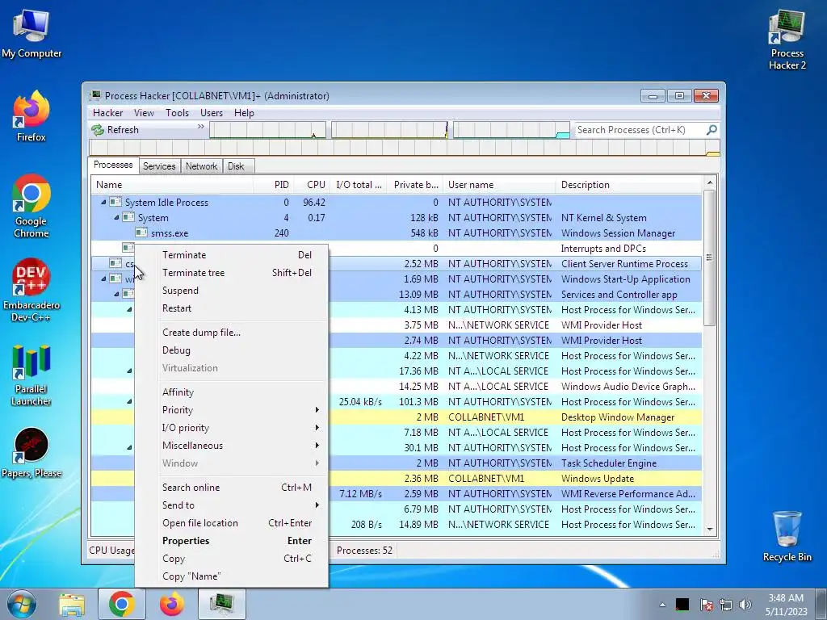Click process list scroll down arrow

pyautogui.click(x=709, y=530)
